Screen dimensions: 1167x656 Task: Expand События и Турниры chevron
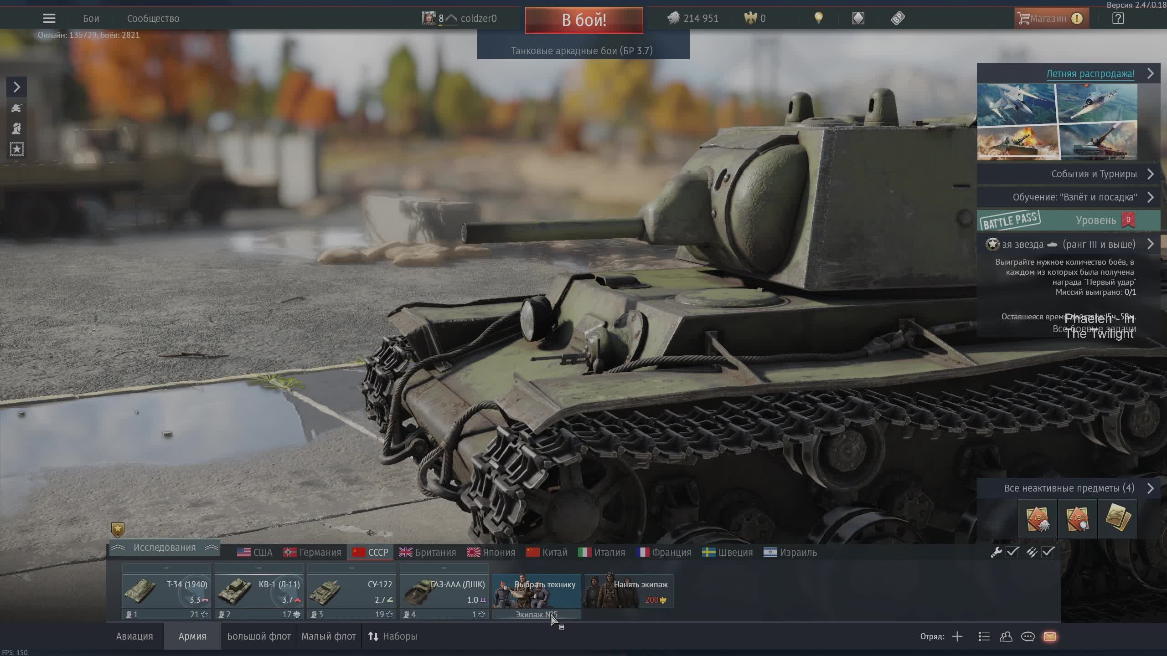point(1150,174)
